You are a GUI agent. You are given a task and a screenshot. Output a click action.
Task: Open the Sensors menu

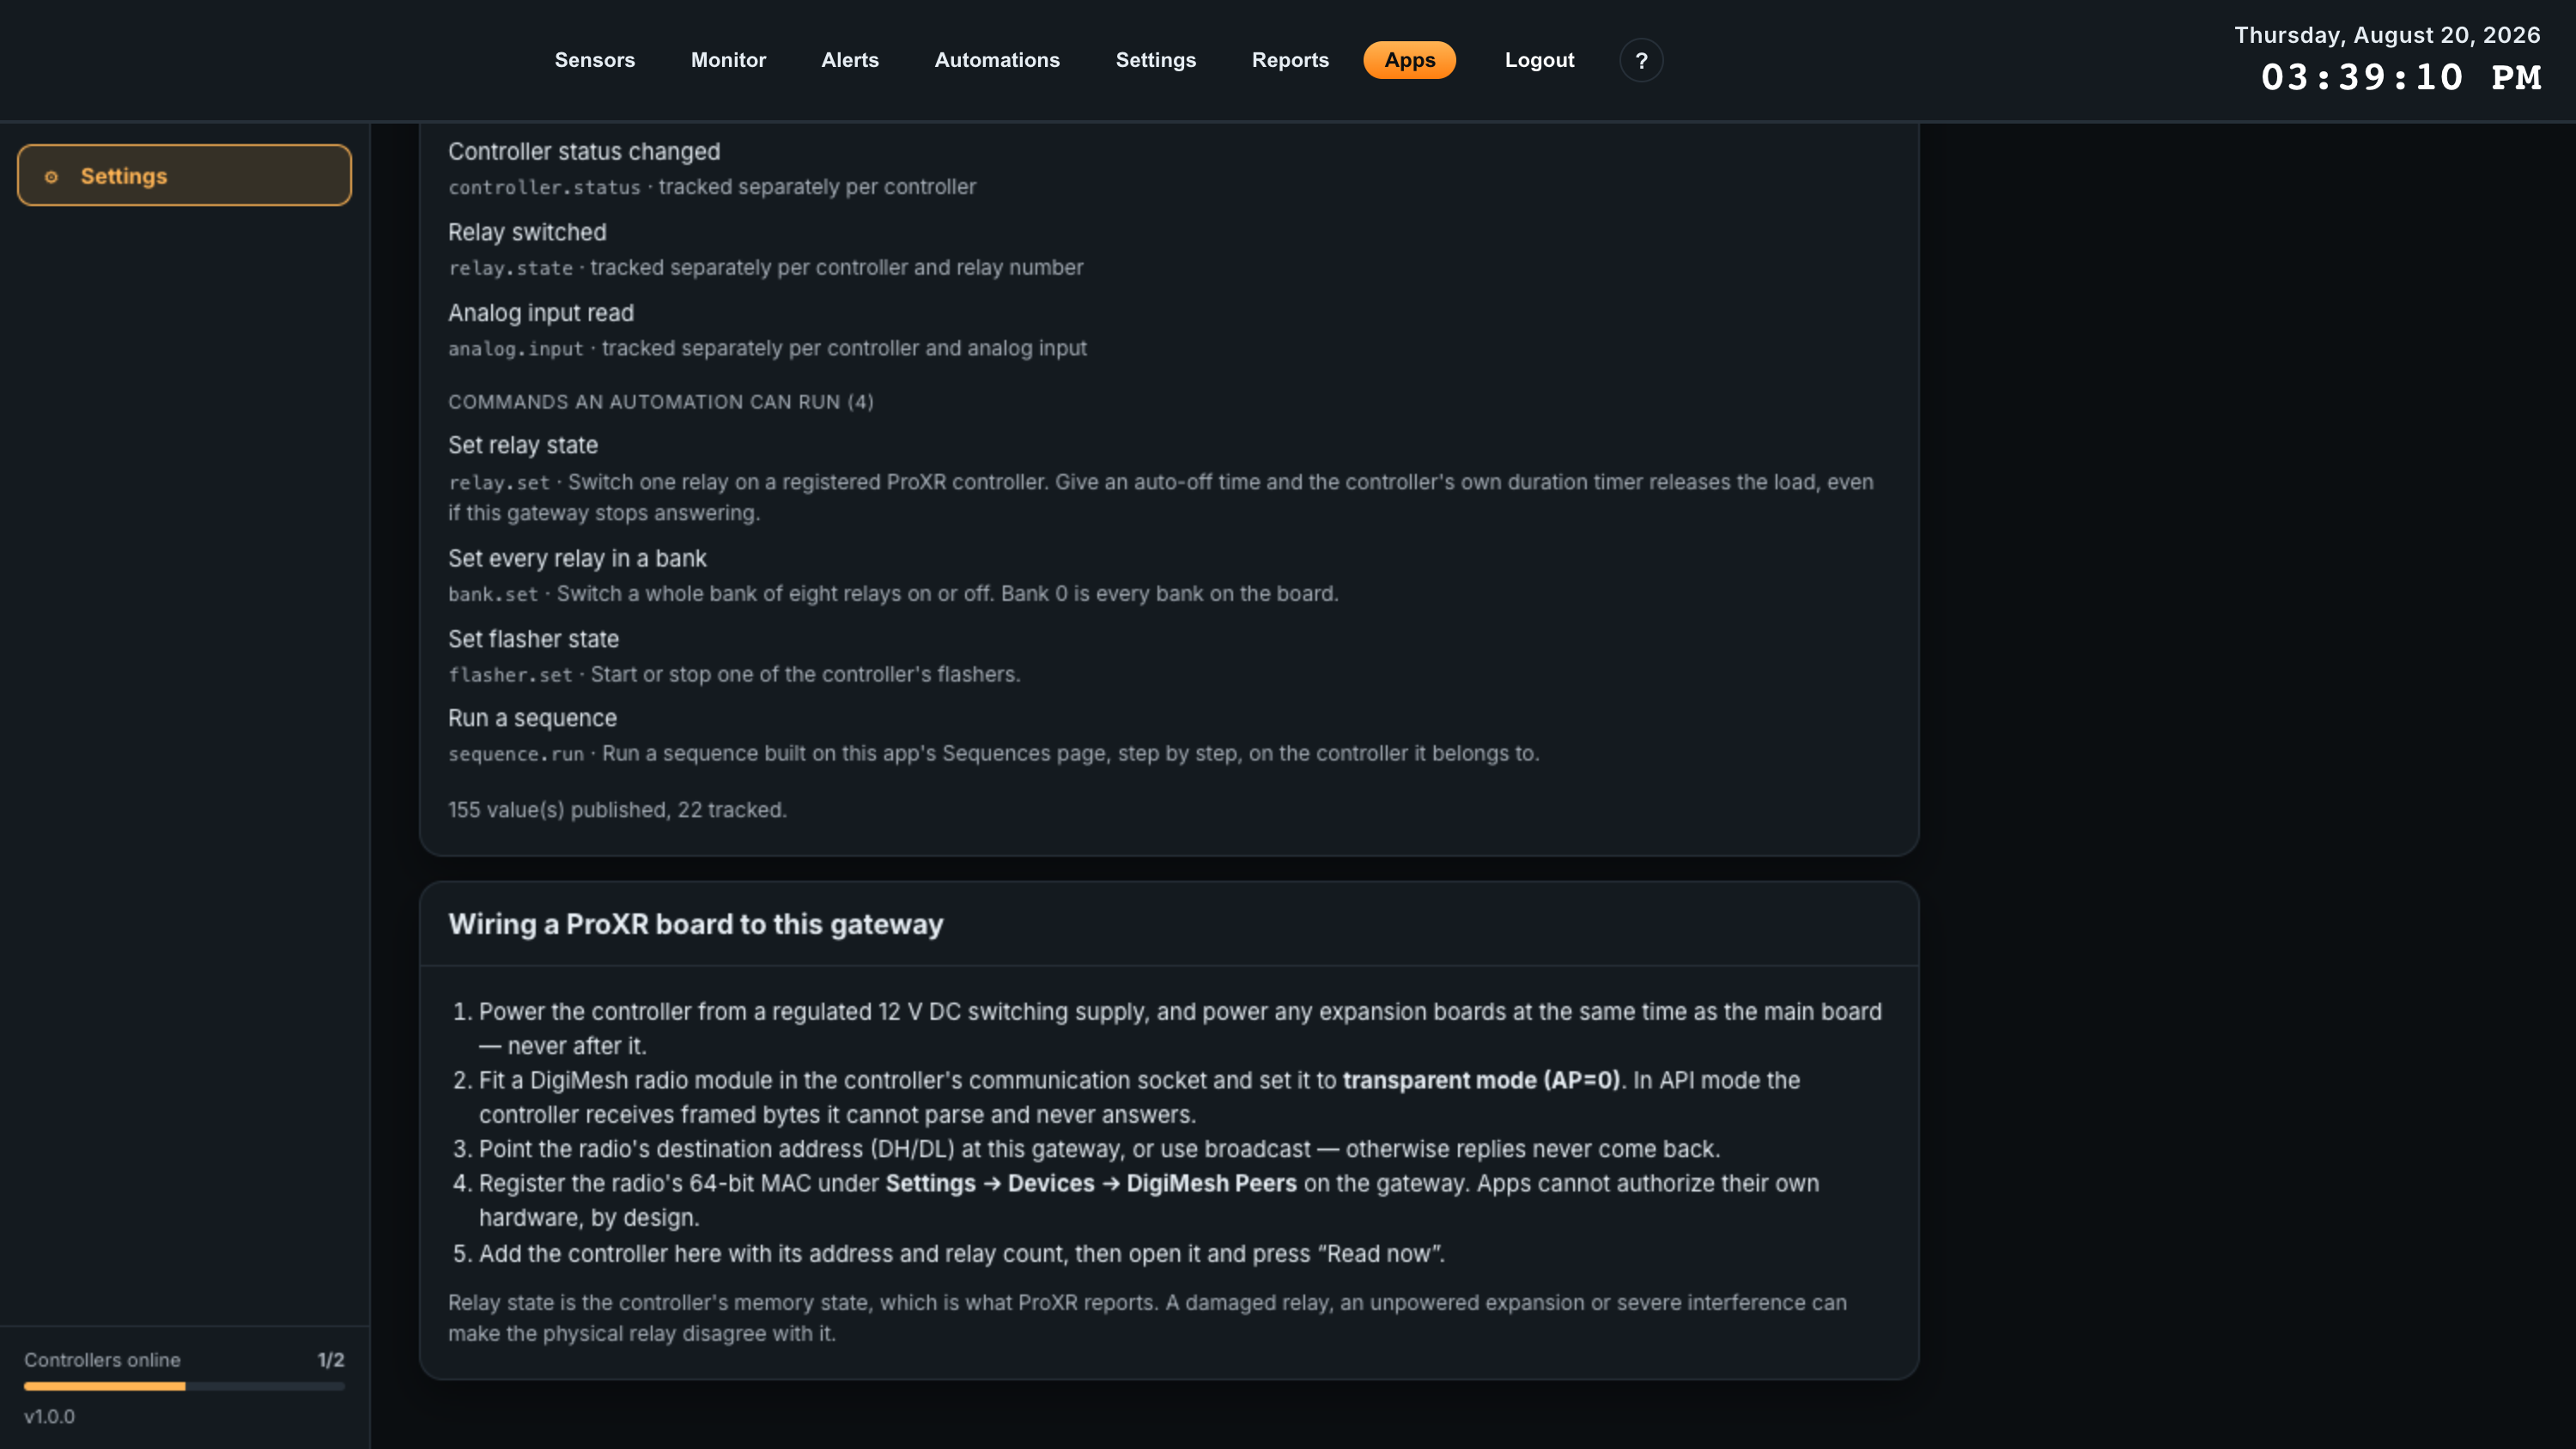[595, 60]
